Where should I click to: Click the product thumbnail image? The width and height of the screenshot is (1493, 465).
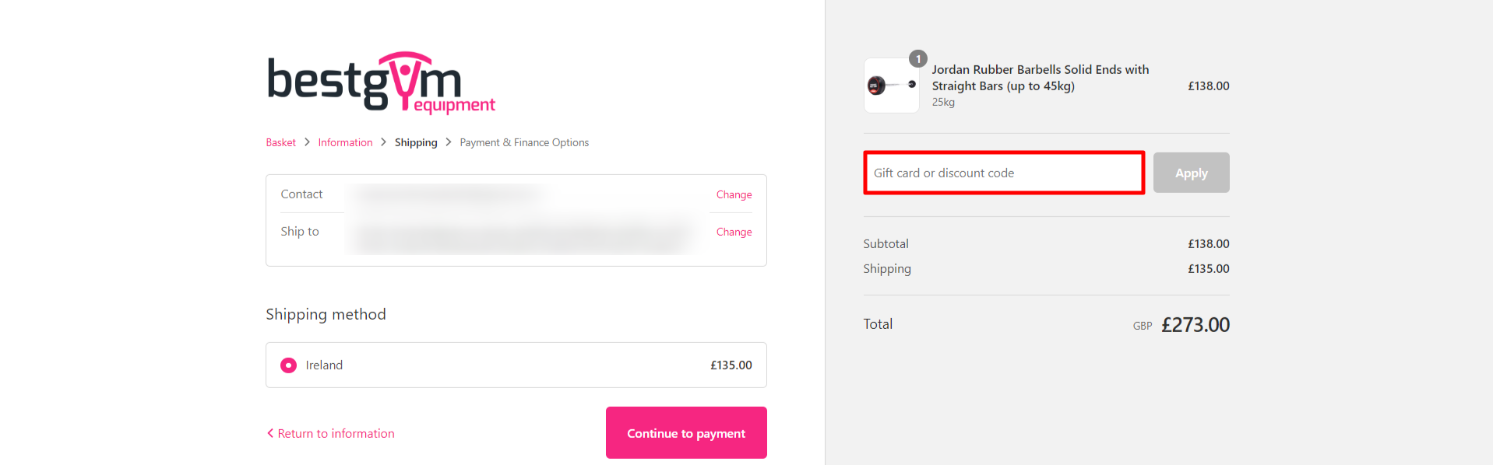[890, 86]
